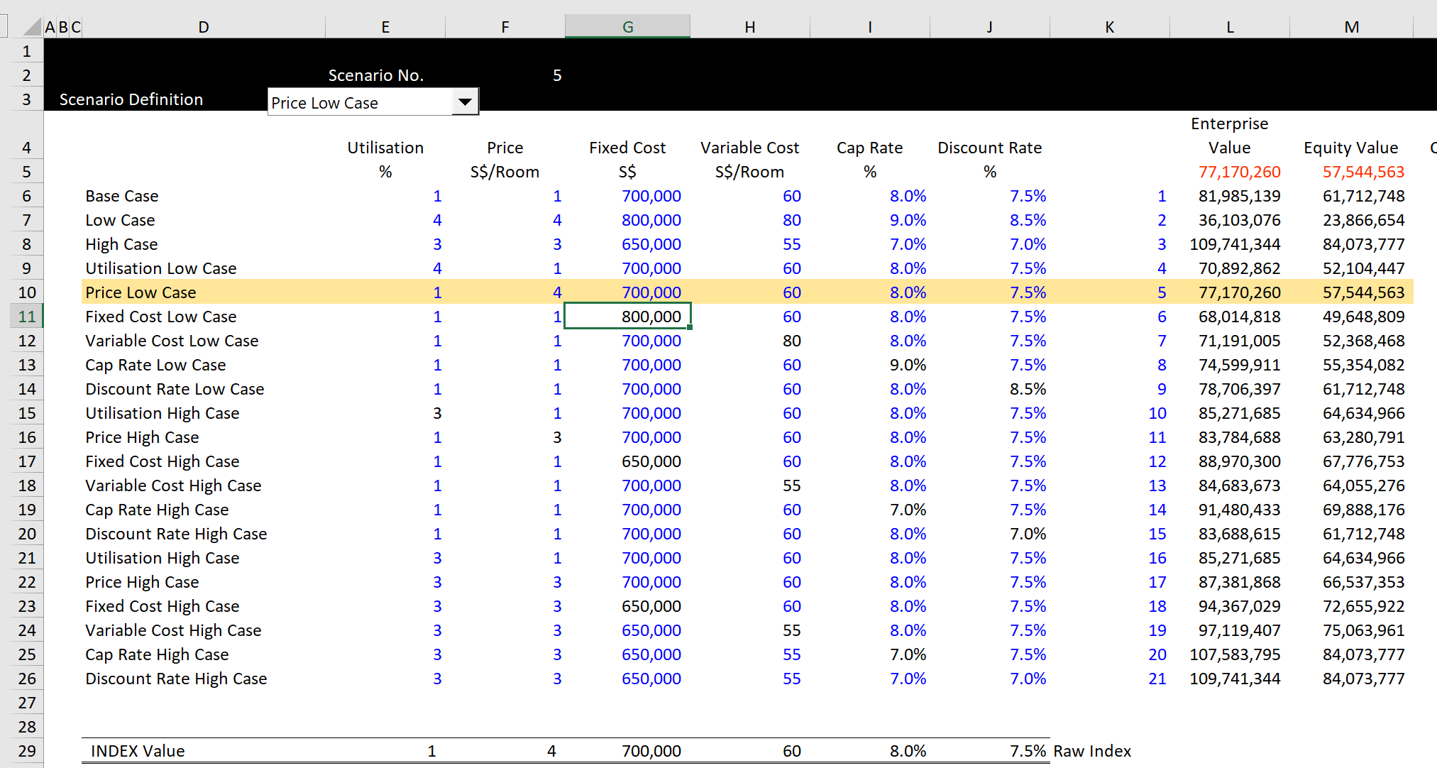Click the Scenario Definition title cell
Viewport: 1437px width, 768px height.
point(131,99)
